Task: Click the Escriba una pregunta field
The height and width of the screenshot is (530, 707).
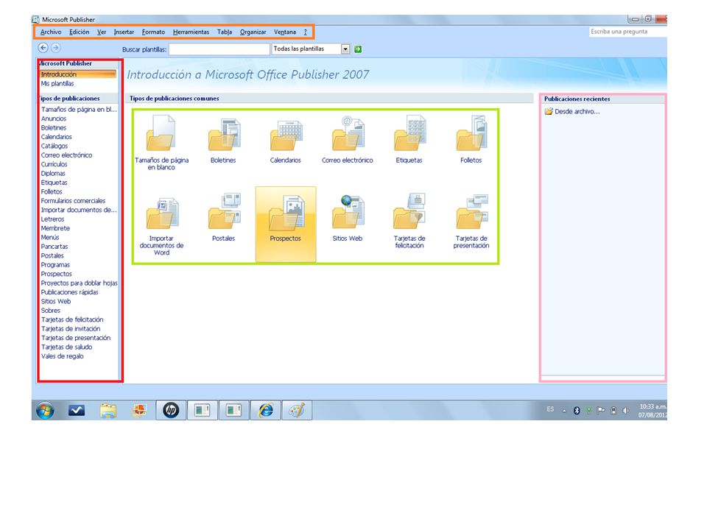Action: (x=627, y=32)
